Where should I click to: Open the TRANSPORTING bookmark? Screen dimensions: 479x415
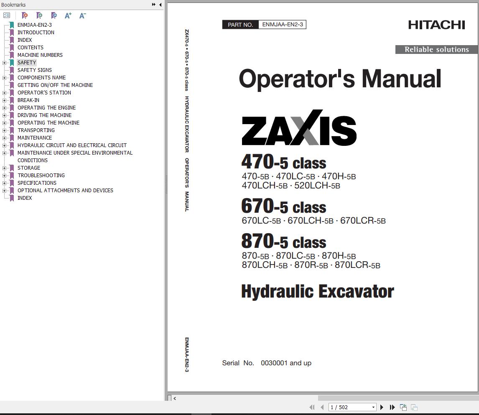pos(36,130)
